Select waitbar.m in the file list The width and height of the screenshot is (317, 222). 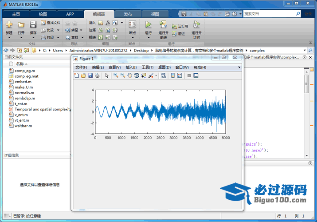coord(23,126)
